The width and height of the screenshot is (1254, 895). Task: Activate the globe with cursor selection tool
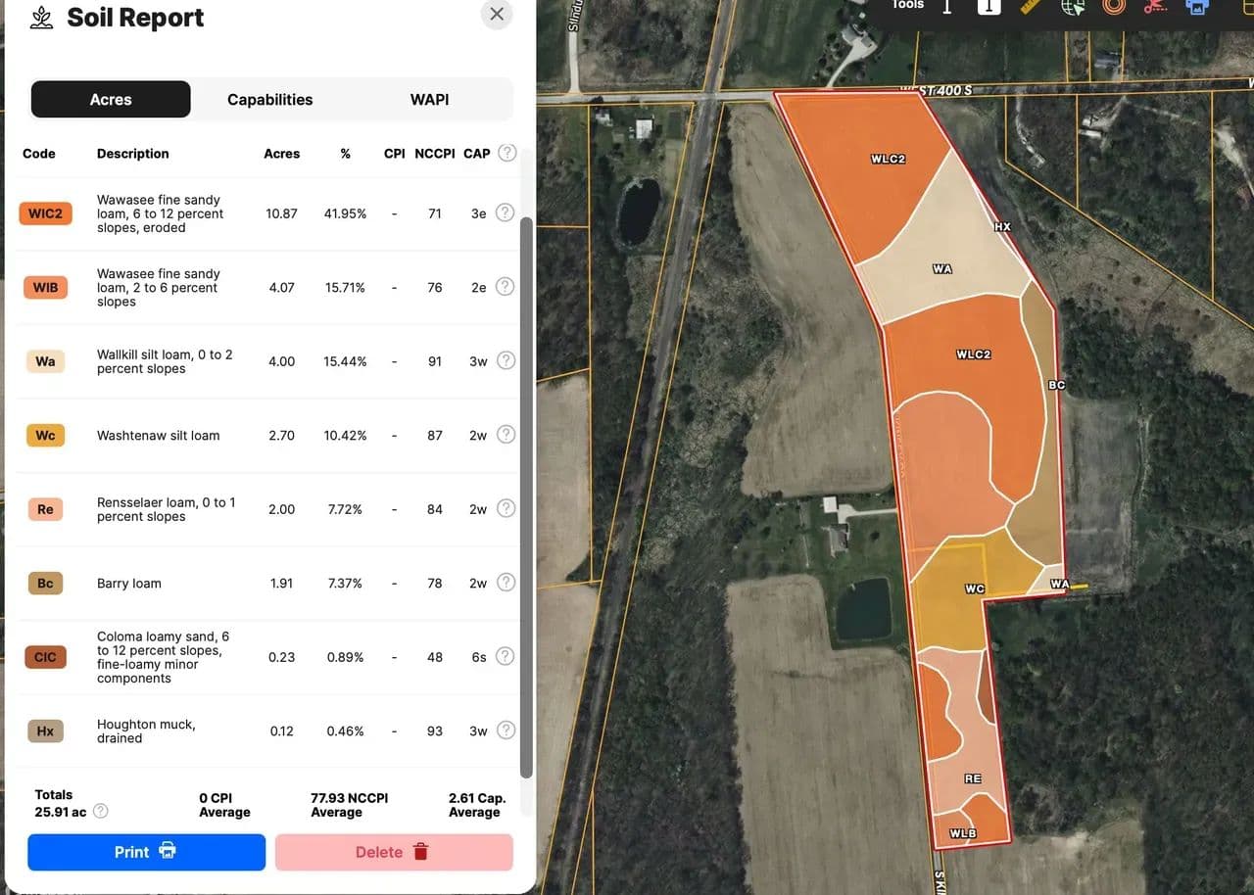click(x=1073, y=7)
